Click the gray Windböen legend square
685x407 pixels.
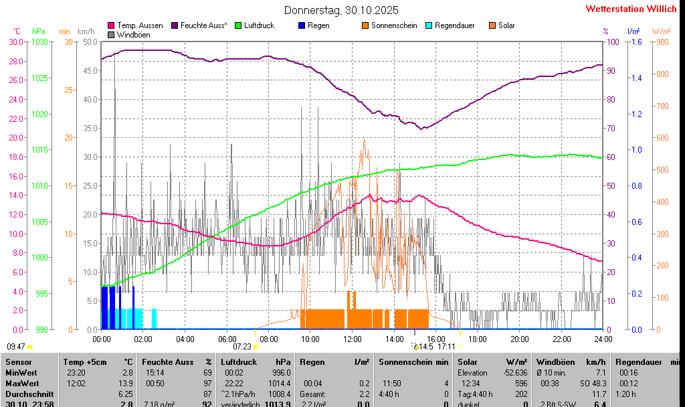[x=111, y=34]
